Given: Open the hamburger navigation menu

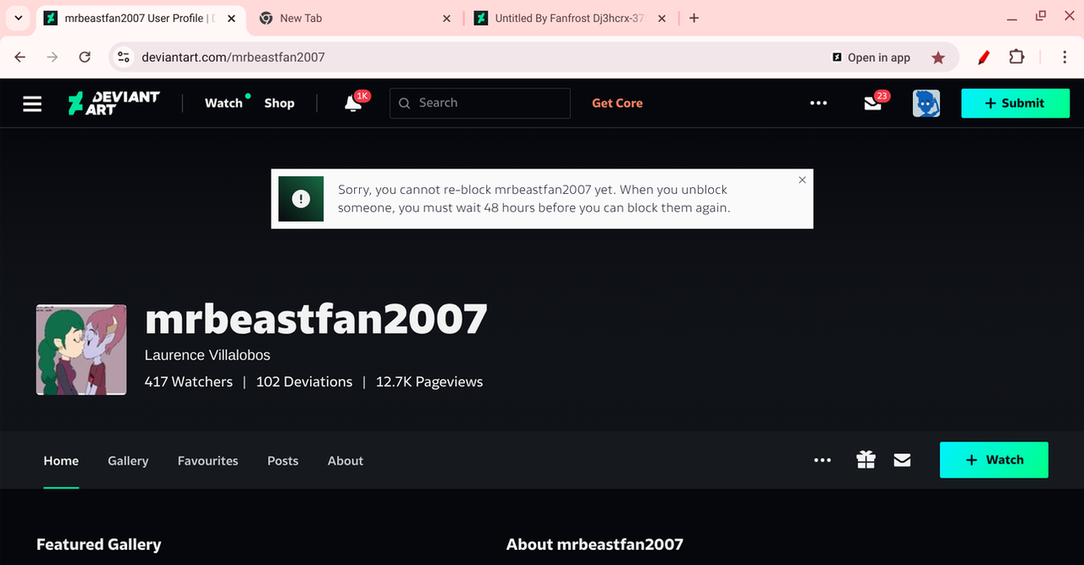Looking at the screenshot, I should (32, 103).
